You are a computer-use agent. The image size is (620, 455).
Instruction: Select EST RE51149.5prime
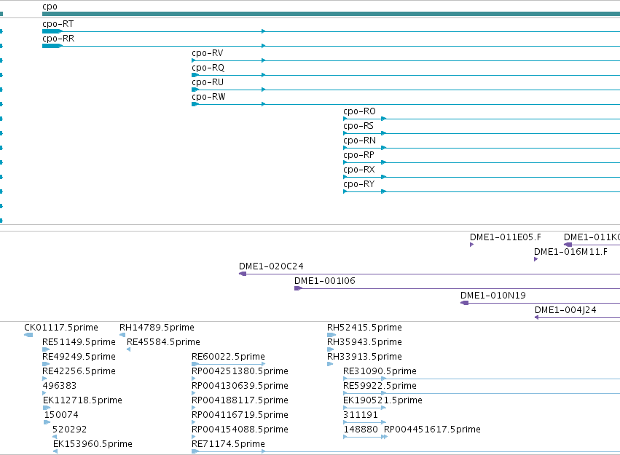coord(79,342)
